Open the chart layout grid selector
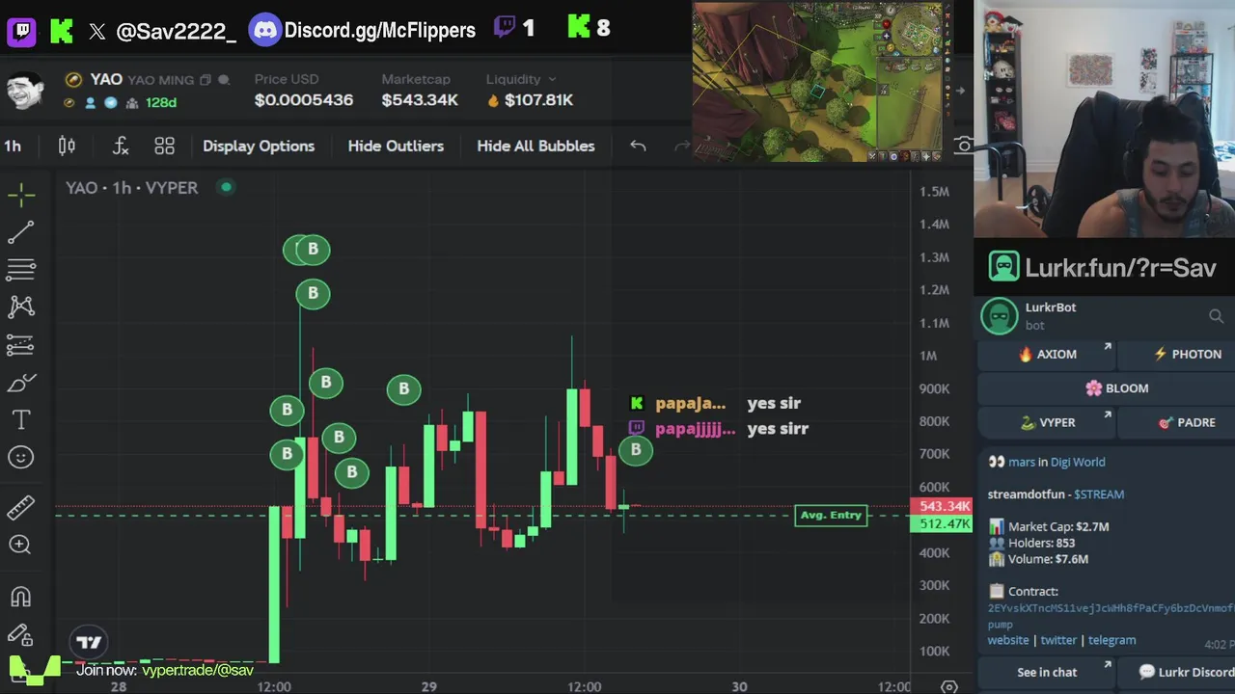The width and height of the screenshot is (1235, 694). [164, 146]
